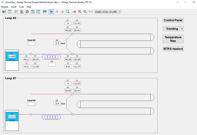This screenshot has height=135, width=197.
Task: Click the zoom out magnifier minus icon
Action: tap(85, 12)
